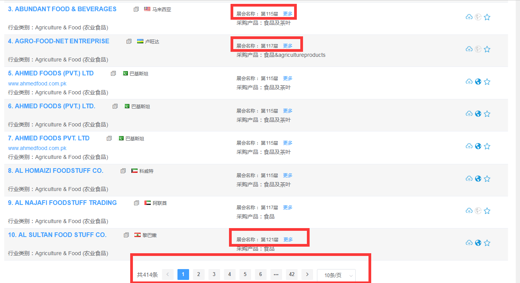Favorite AL HOMAIZI FOODSTUFF CO. with star
The image size is (520, 283).
click(x=487, y=179)
